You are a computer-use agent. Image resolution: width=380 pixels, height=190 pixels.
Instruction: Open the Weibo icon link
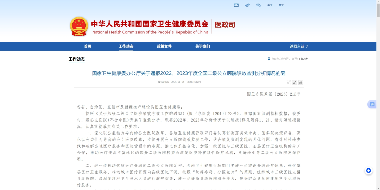pos(247,5)
